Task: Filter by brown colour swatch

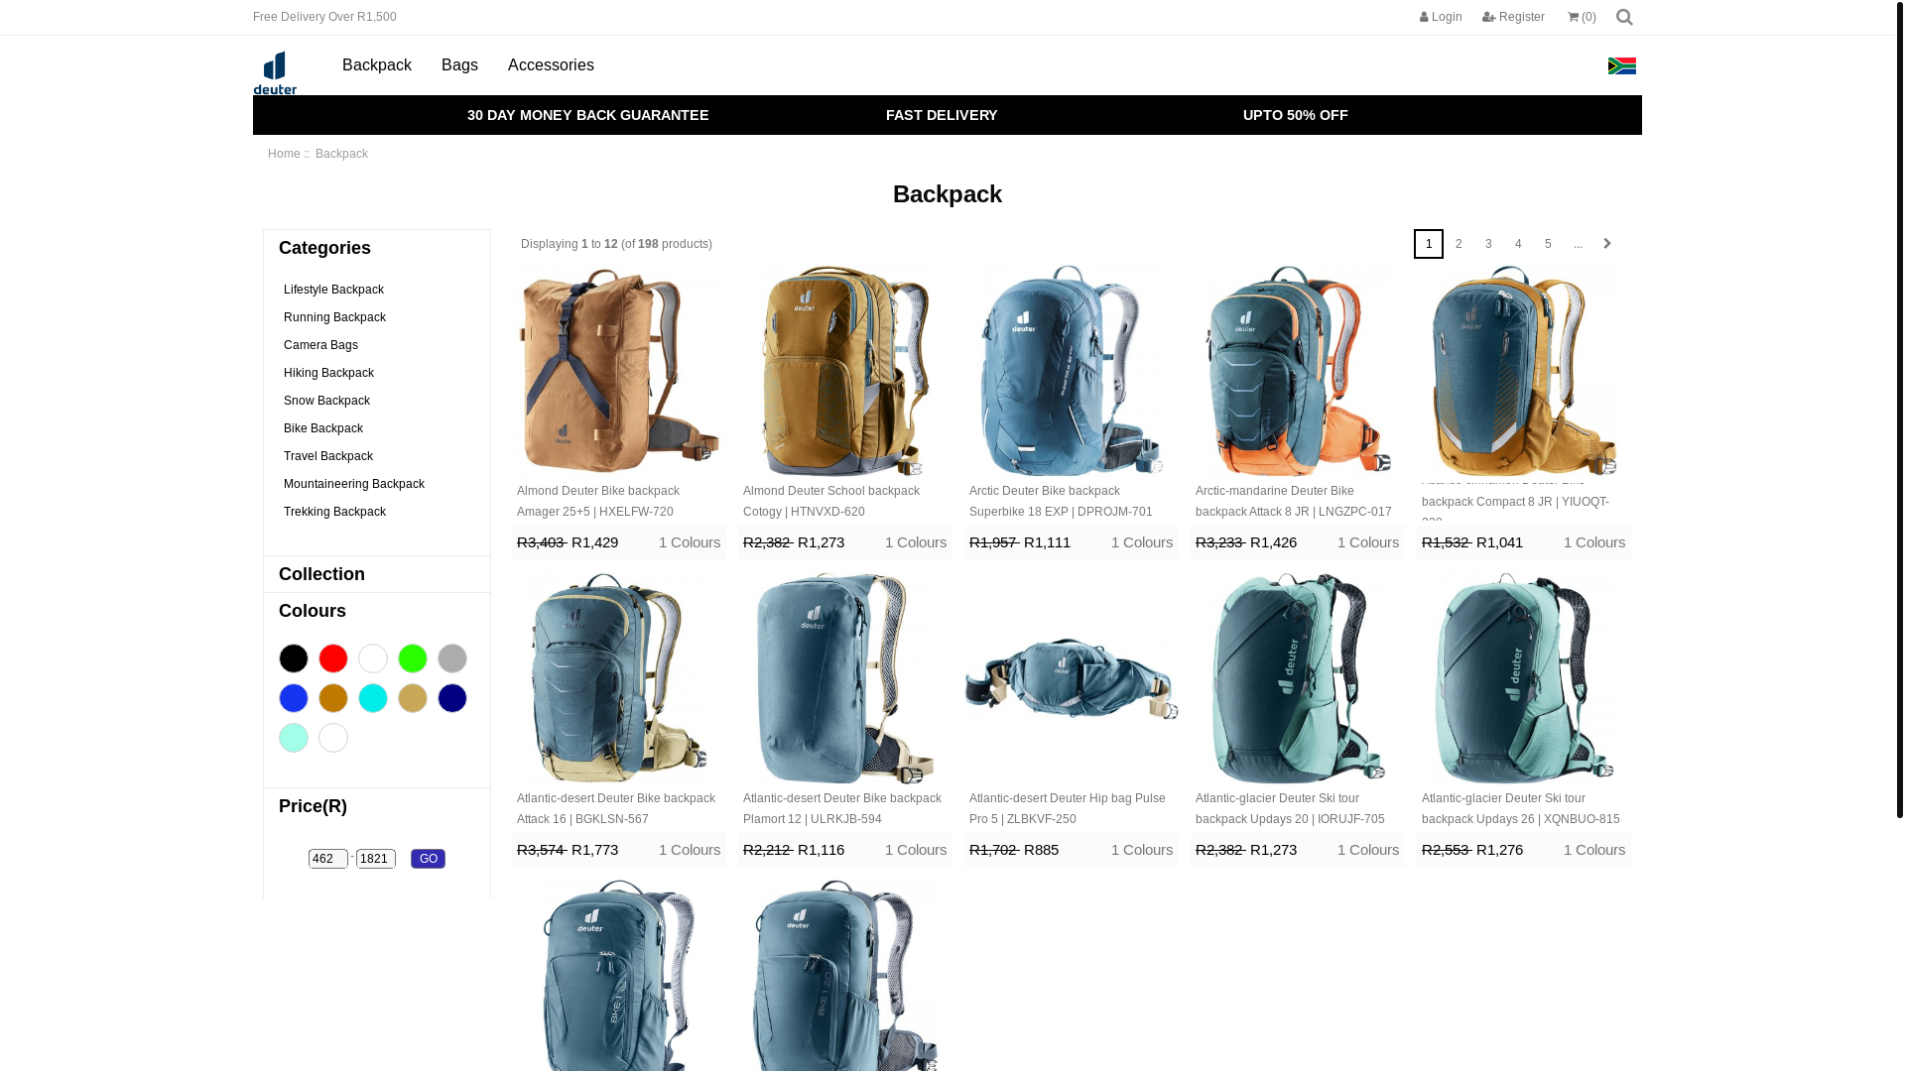Action: click(333, 698)
